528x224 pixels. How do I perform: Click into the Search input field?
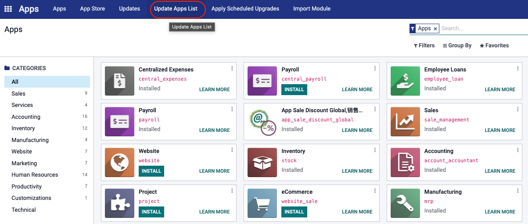(483, 28)
